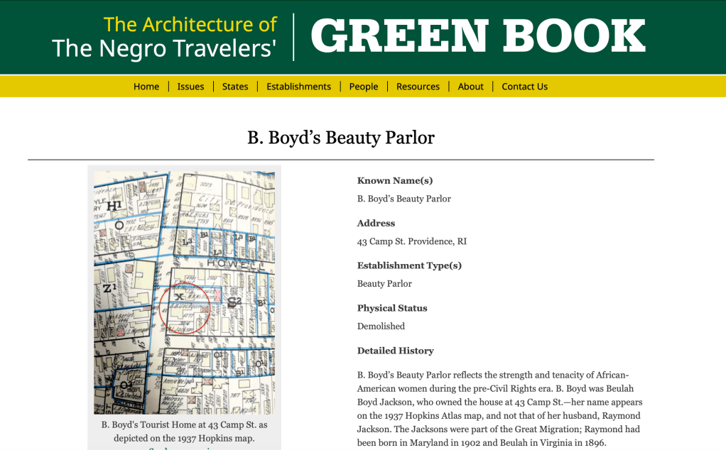
Task: Open the People section
Action: 363,87
